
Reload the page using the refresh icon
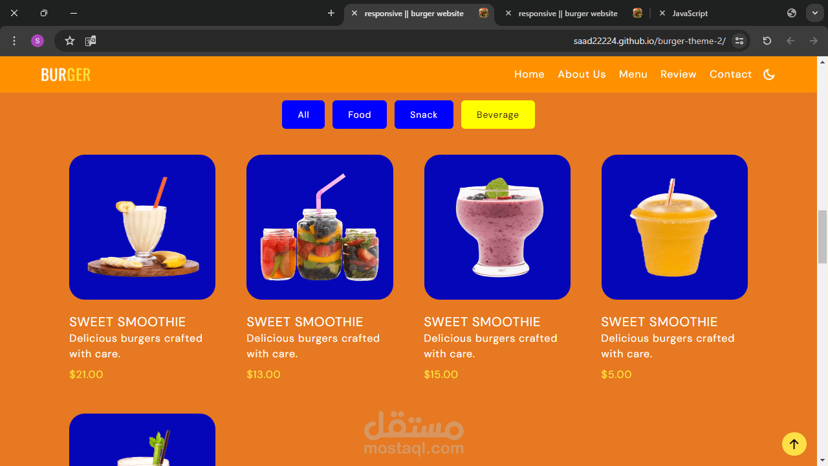coord(767,41)
